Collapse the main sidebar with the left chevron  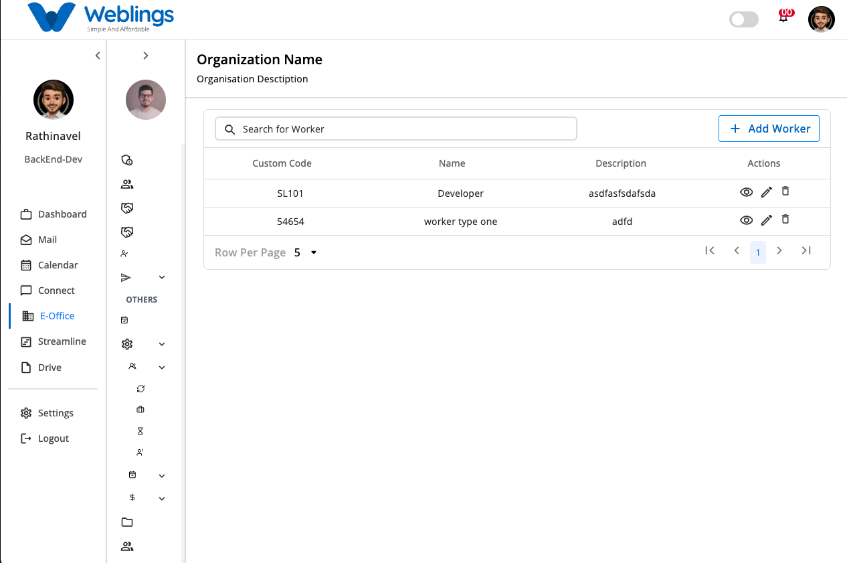98,56
